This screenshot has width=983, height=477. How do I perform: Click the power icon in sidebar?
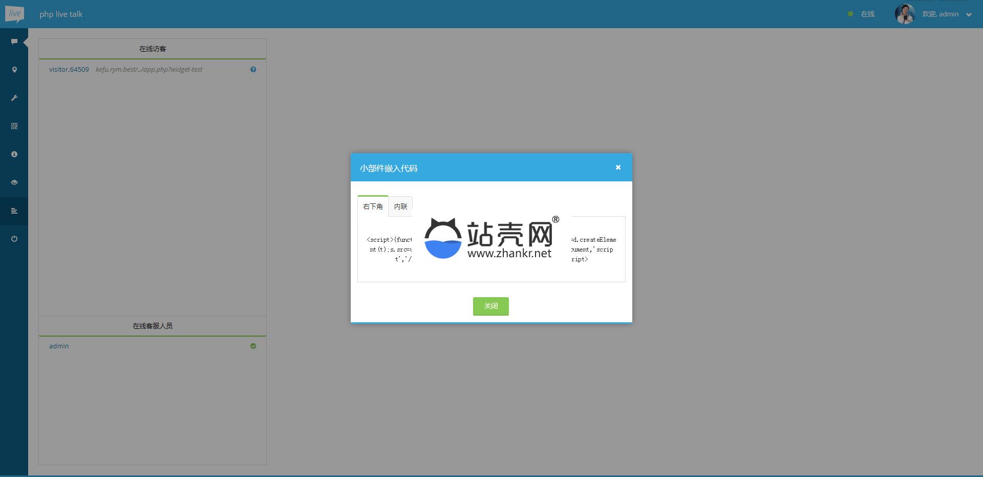[14, 239]
